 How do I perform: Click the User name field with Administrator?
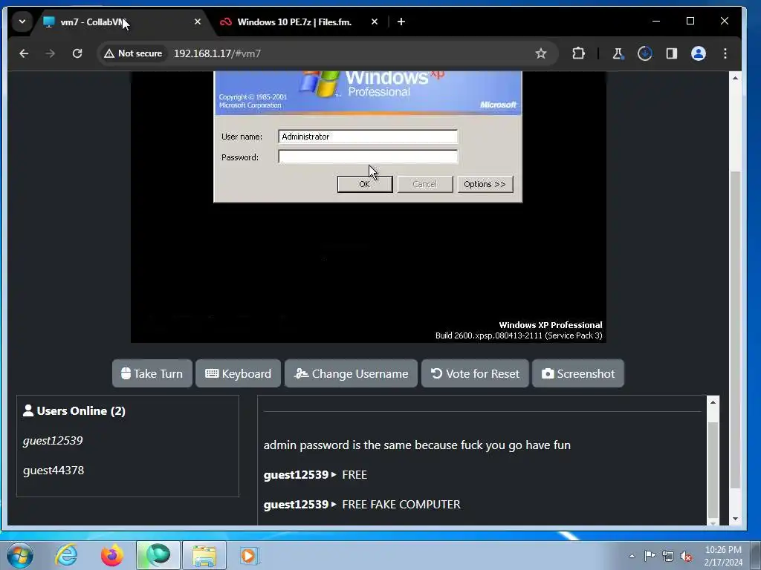tap(368, 137)
